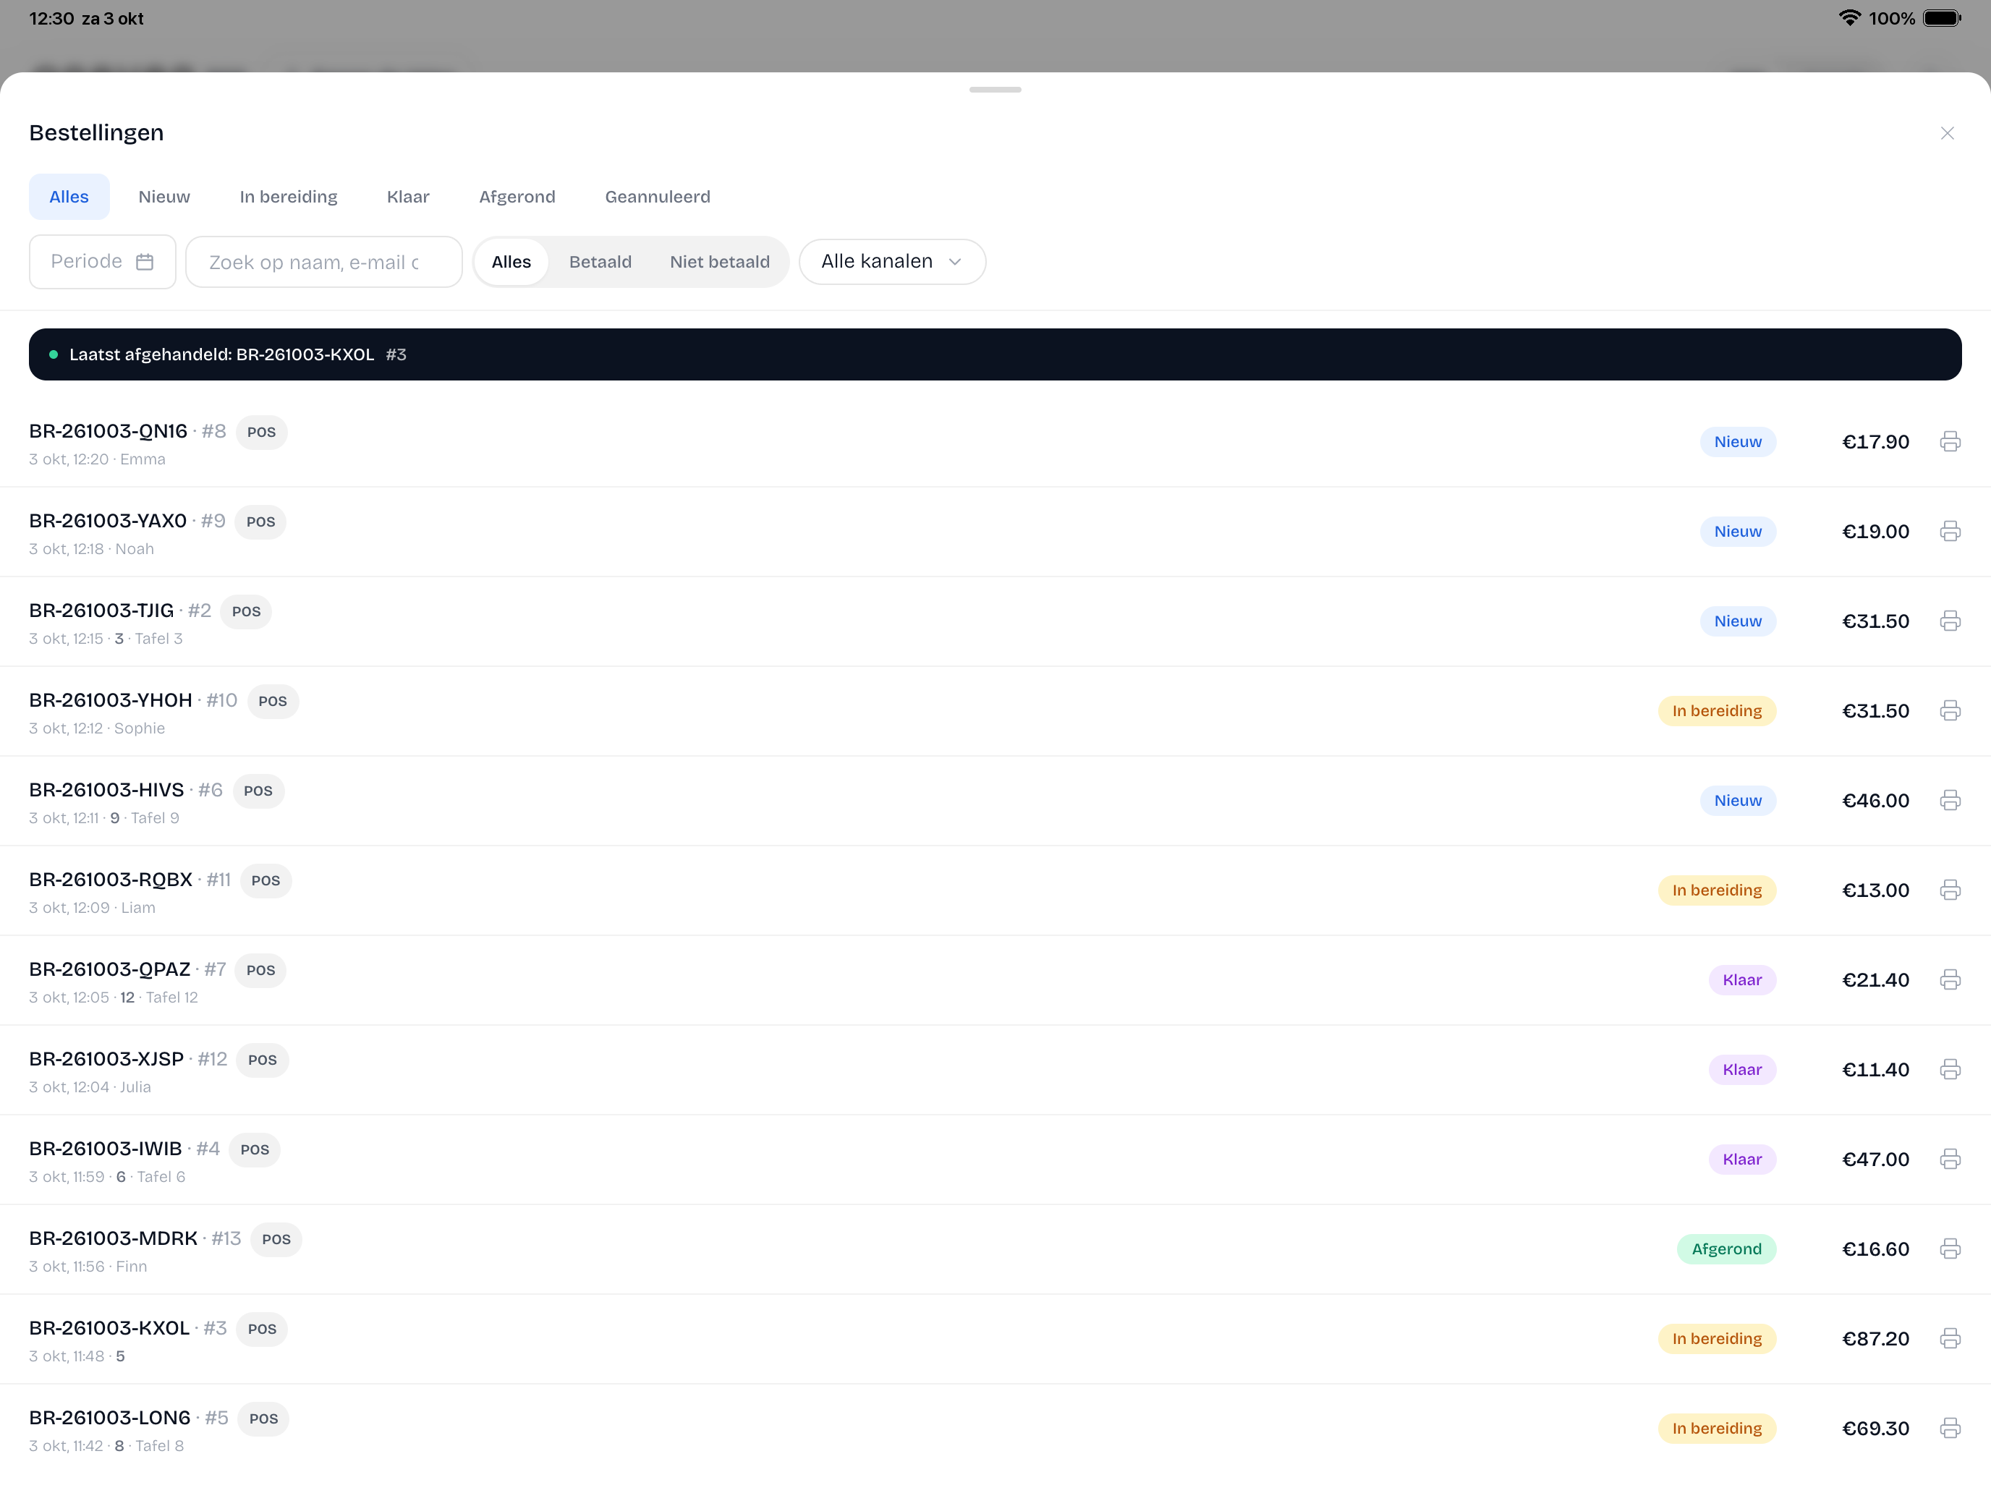Switch to the Geannuleerd tab
This screenshot has width=1991, height=1493.
pyautogui.click(x=658, y=197)
